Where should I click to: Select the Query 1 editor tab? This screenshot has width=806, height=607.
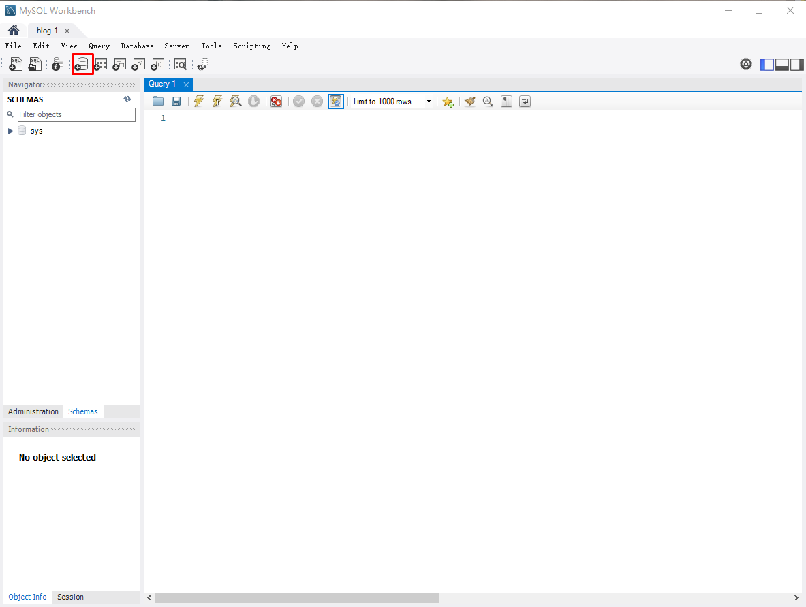point(162,84)
